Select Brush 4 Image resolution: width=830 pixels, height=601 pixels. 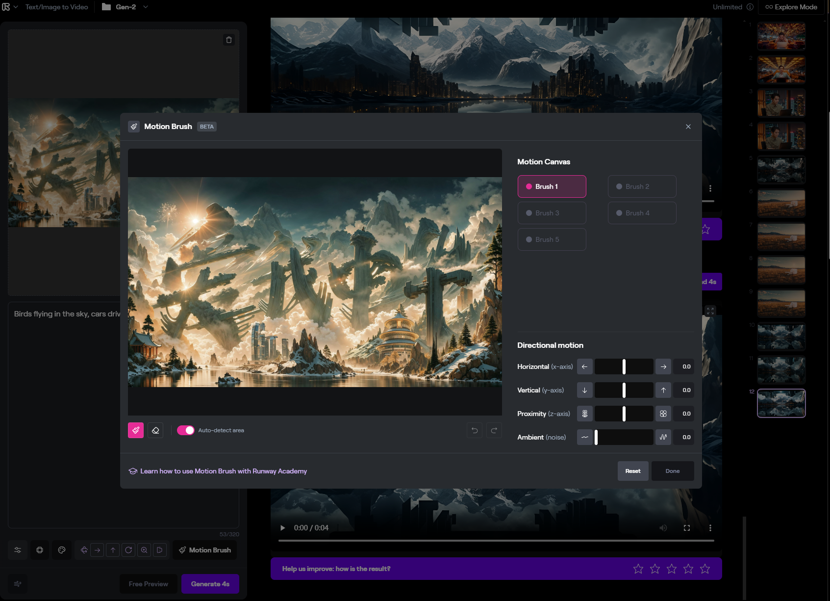[x=642, y=213]
